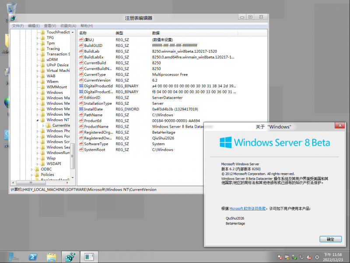
Task: Select the BuildGUID value icon
Action: click(x=81, y=46)
